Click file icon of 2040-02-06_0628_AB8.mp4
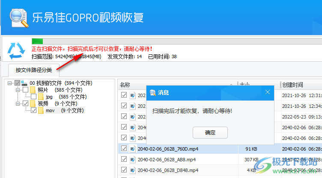Viewport: 322px width, 178px height. 133,159
